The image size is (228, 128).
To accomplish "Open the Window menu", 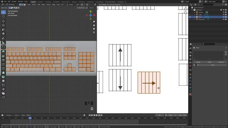I will click(x=20, y=1).
